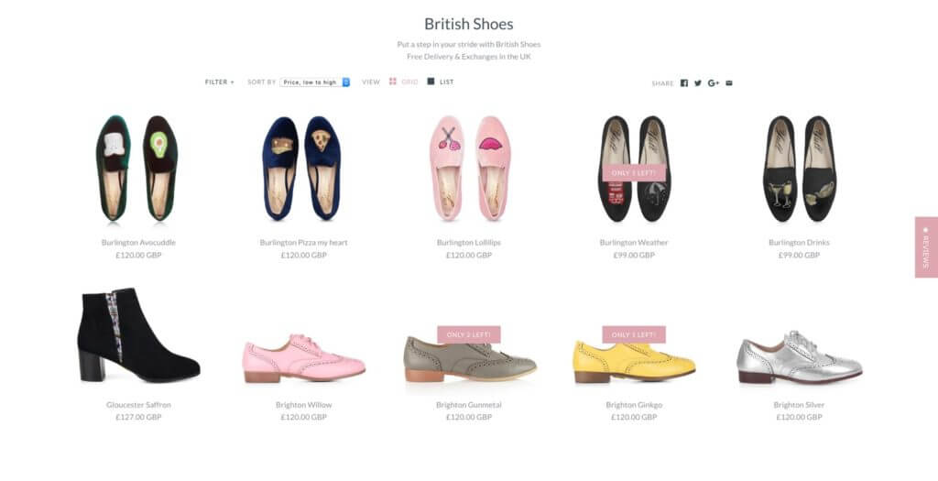Image resolution: width=938 pixels, height=481 pixels.
Task: Click the Burlington Drinks shoe image
Action: point(799,169)
